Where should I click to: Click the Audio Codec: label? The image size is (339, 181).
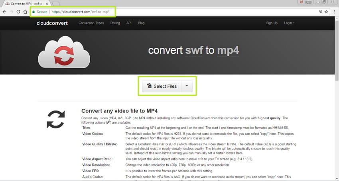click(x=93, y=177)
